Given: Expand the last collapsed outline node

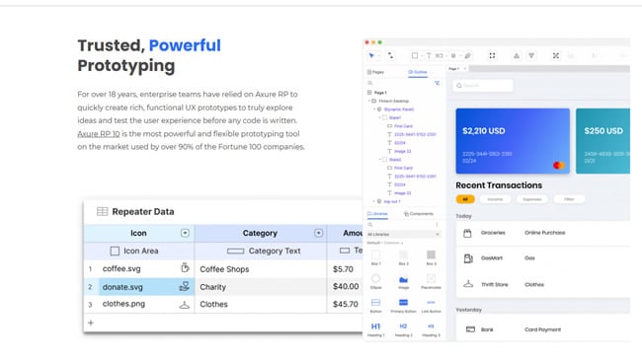Looking at the screenshot, I should 374,201.
